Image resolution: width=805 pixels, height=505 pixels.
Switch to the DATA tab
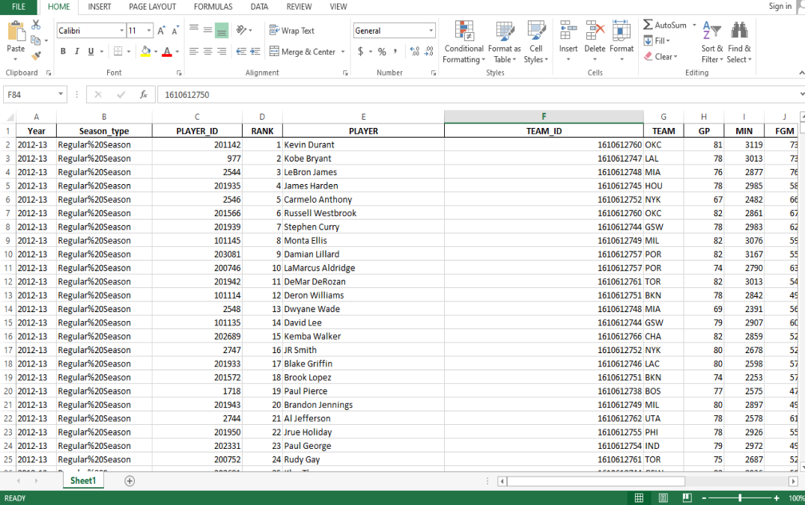click(x=259, y=7)
